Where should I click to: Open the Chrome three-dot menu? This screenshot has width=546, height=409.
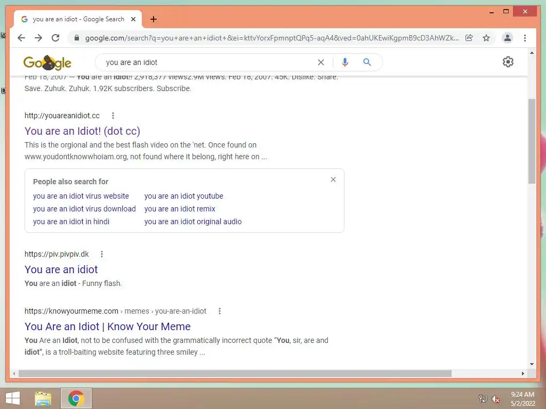pyautogui.click(x=525, y=38)
